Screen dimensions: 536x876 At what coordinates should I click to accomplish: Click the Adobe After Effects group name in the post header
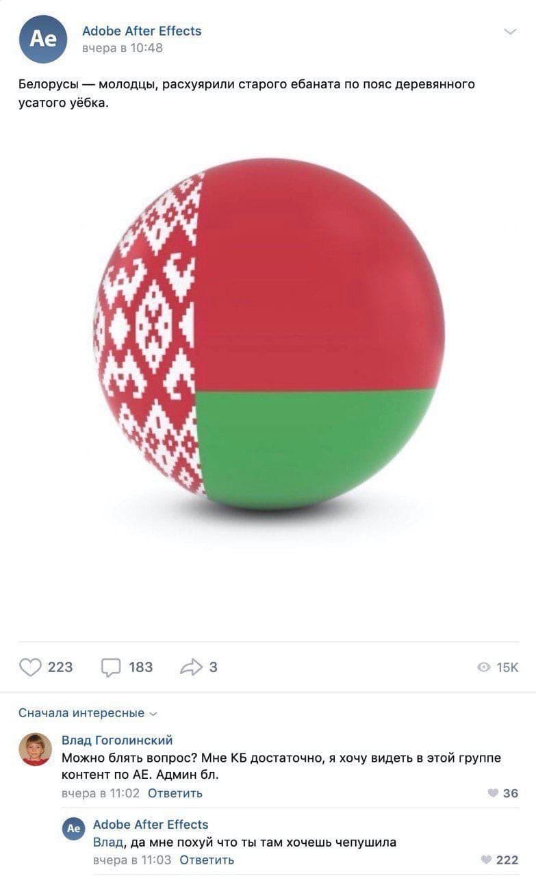(x=142, y=31)
